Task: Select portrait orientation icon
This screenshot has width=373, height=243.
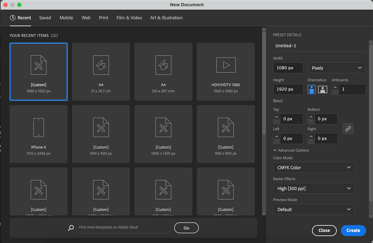Action: pos(312,90)
